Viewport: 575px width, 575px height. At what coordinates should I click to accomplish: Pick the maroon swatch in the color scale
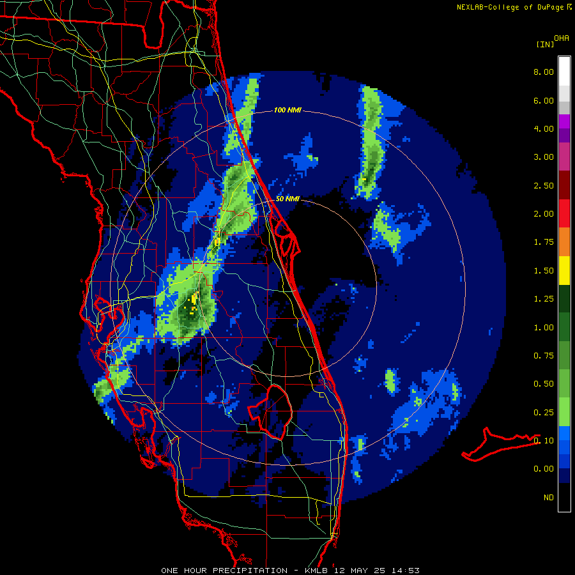564,185
